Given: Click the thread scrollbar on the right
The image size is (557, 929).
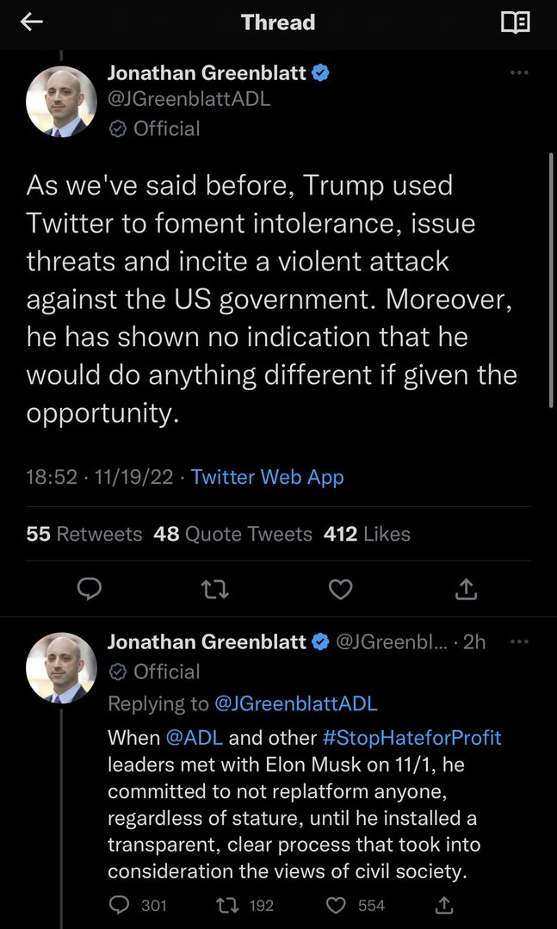Looking at the screenshot, I should pyautogui.click(x=551, y=280).
